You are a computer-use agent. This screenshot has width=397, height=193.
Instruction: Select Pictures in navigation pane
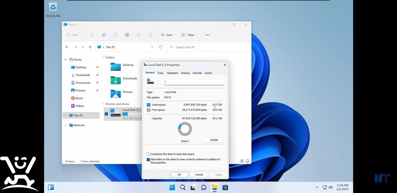click(78, 91)
